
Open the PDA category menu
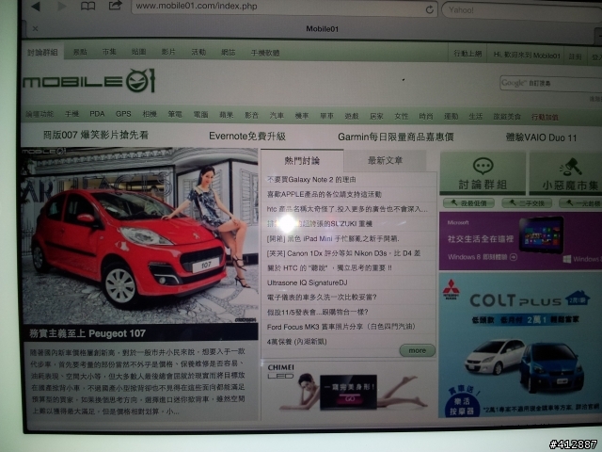(97, 114)
